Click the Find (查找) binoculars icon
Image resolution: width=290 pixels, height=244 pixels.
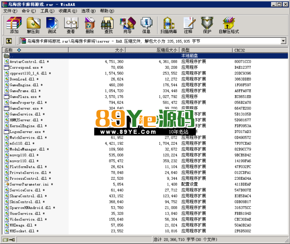(108, 25)
